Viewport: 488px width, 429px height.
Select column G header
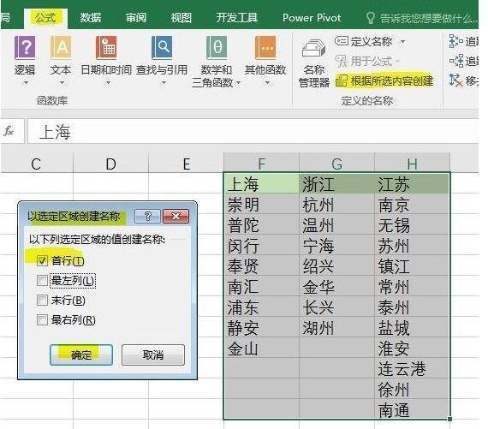pyautogui.click(x=336, y=164)
